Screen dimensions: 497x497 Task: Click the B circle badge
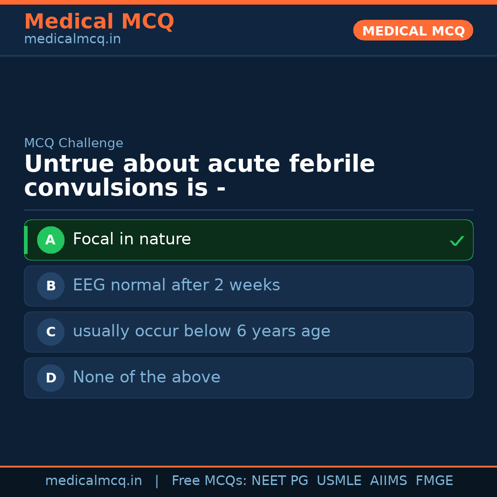pyautogui.click(x=51, y=286)
